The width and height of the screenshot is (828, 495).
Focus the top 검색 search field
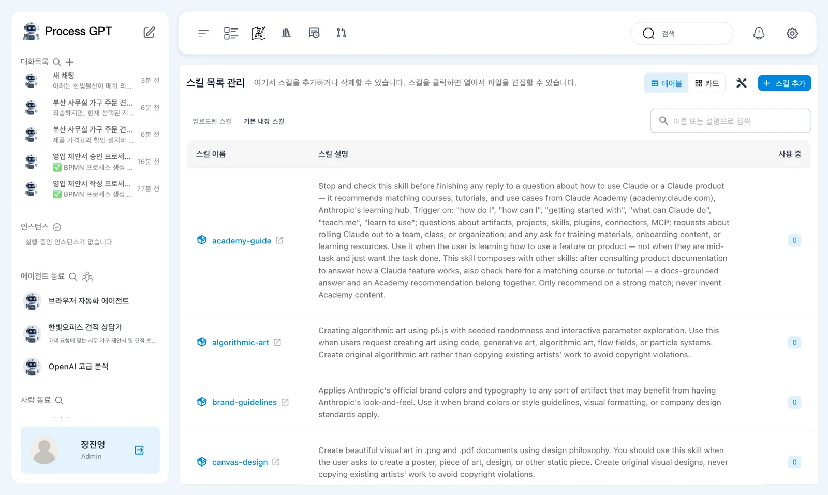682,33
